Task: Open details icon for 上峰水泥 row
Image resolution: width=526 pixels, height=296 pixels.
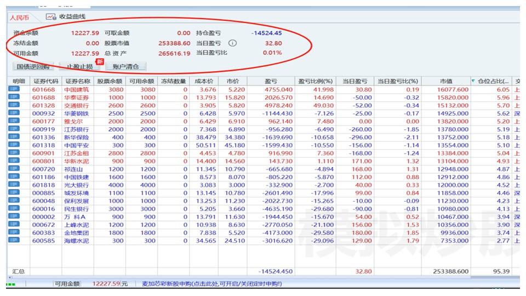Action: (14, 224)
